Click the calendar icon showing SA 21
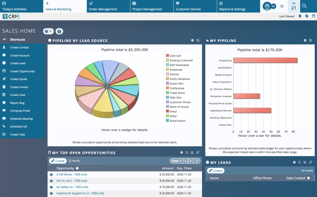This screenshot has width=317, height=197. click(x=294, y=6)
